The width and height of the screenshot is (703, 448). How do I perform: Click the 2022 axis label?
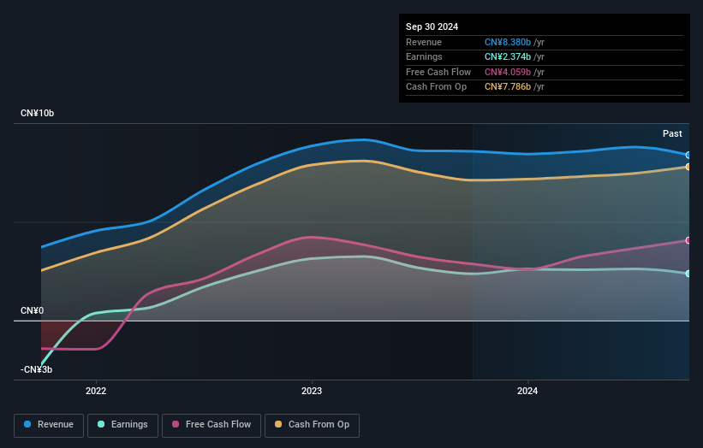(96, 391)
